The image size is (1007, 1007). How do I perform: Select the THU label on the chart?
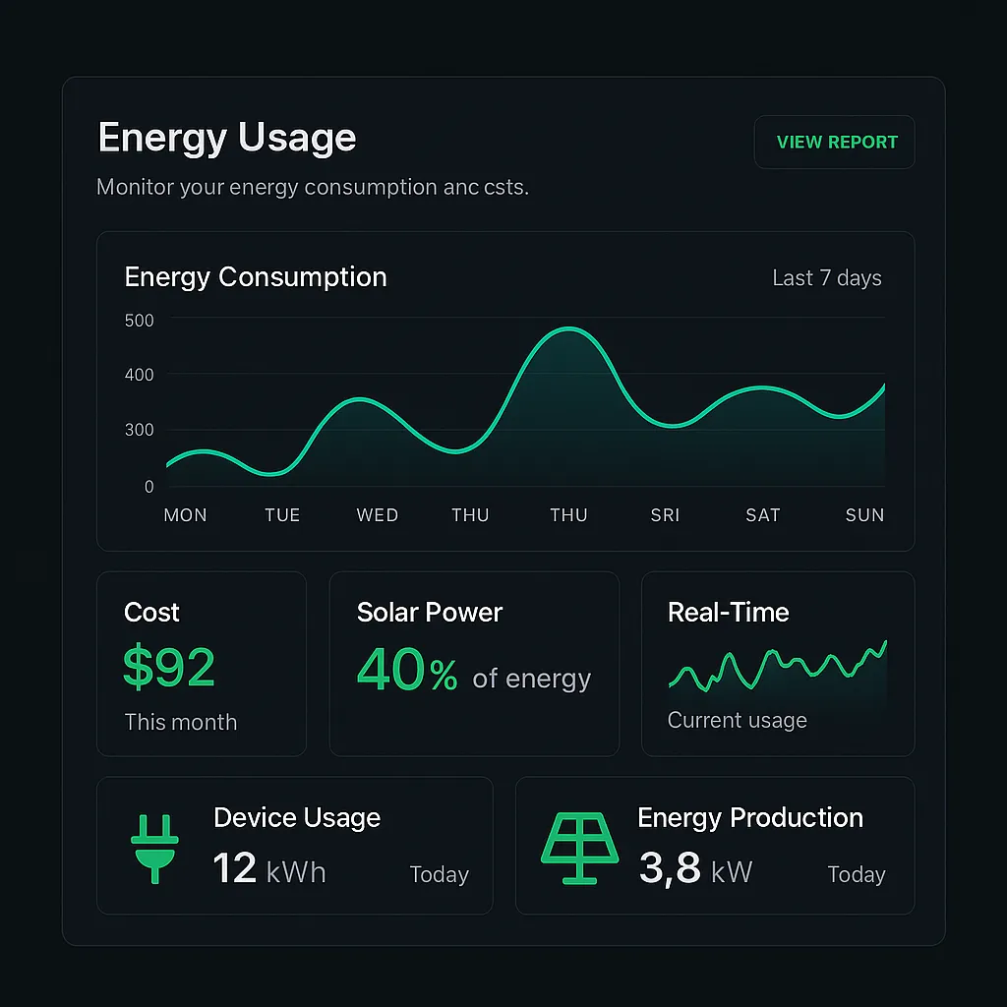(470, 514)
